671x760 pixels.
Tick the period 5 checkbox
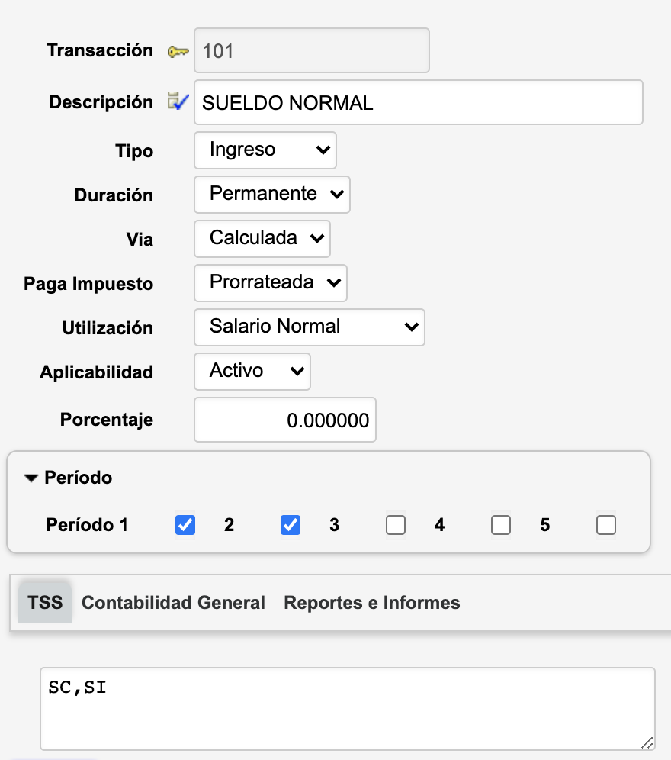coord(605,525)
